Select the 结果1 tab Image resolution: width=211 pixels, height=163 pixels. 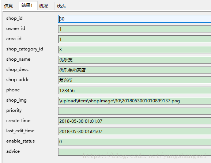pyautogui.click(x=28, y=5)
